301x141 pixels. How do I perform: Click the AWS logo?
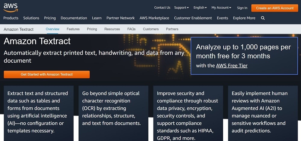[11, 8]
